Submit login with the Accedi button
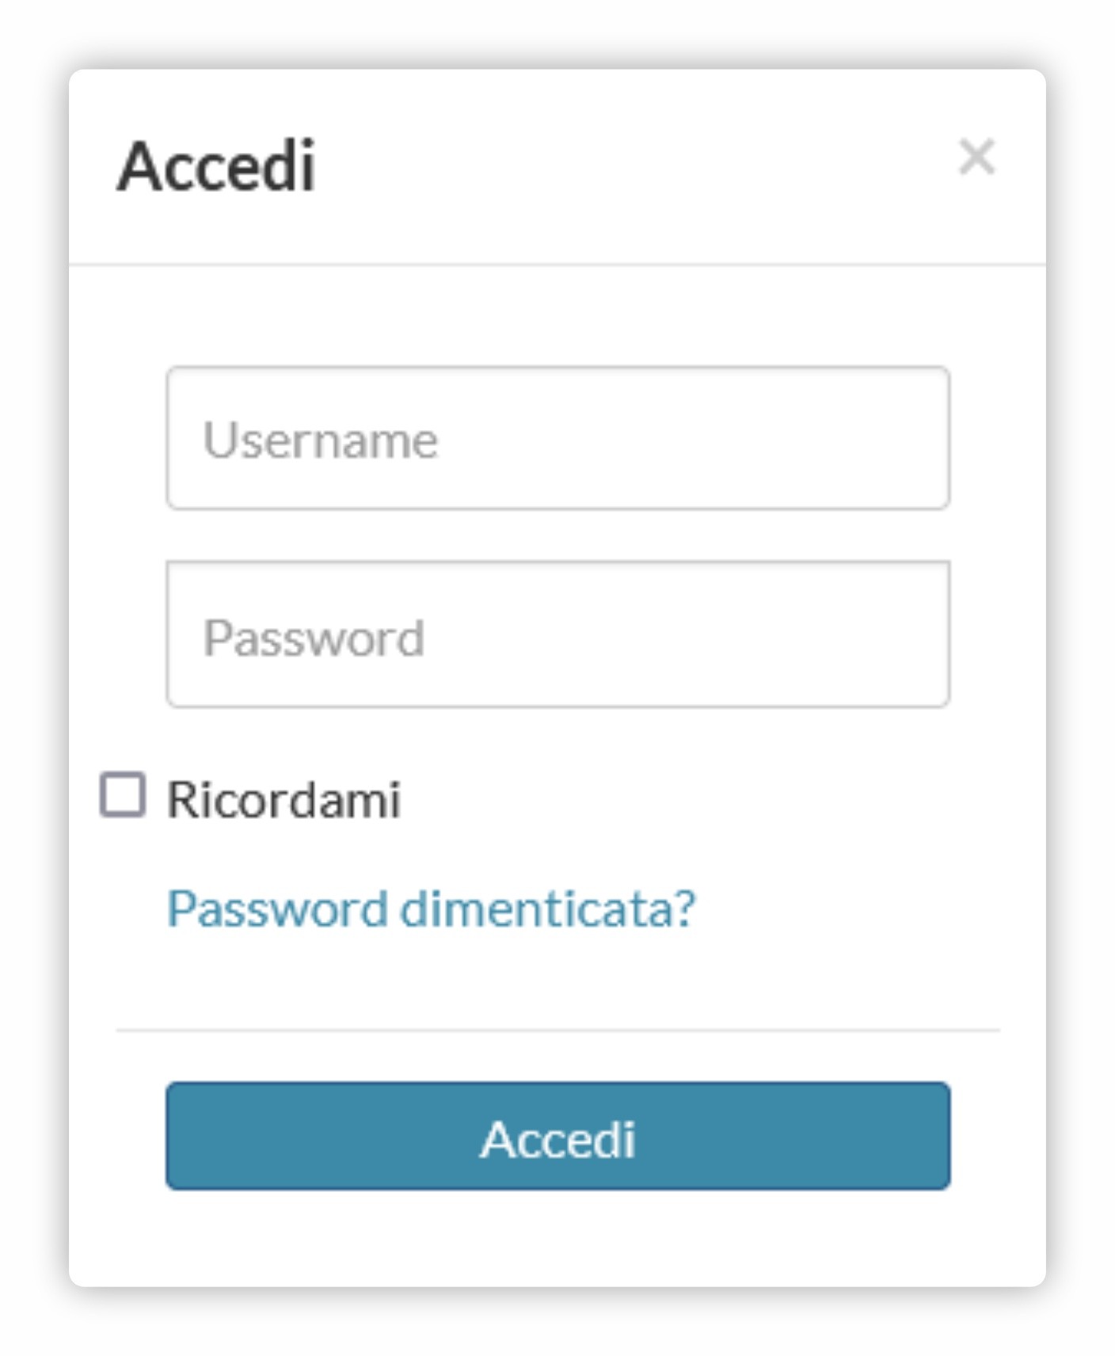The height and width of the screenshot is (1356, 1115). point(557,1136)
